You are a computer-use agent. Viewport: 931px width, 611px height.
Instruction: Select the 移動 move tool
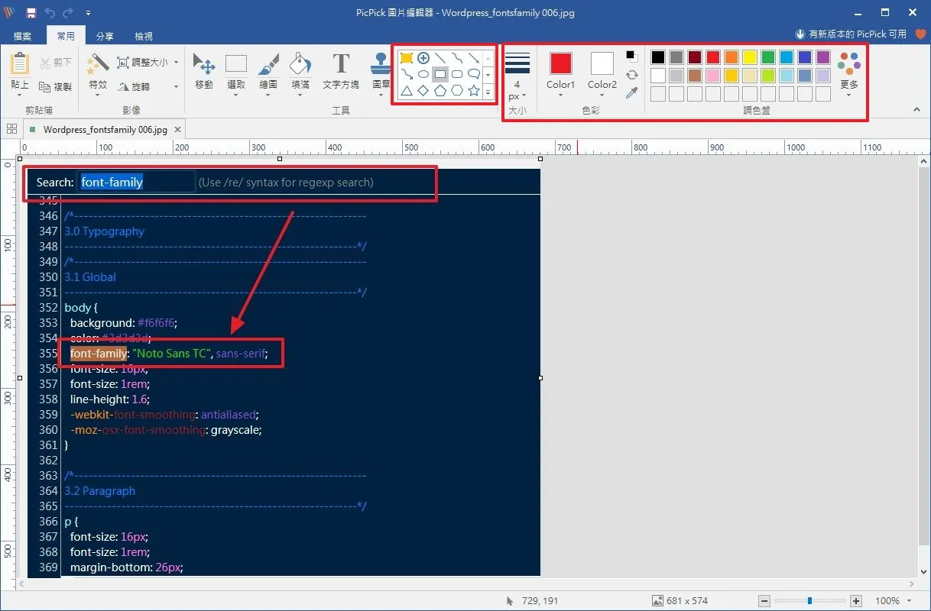pyautogui.click(x=204, y=73)
